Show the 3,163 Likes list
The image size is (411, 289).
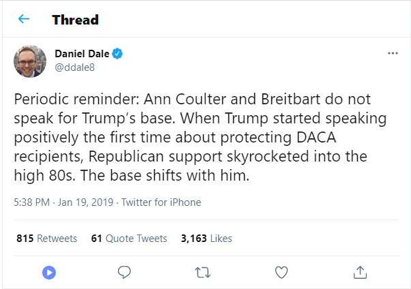207,239
